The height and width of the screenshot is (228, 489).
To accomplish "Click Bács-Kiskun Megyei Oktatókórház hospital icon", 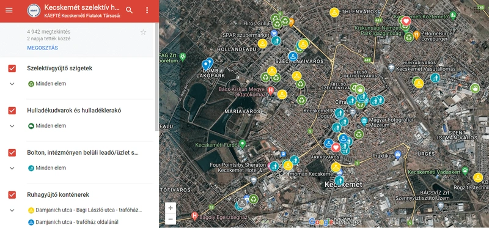I will pos(270,90).
